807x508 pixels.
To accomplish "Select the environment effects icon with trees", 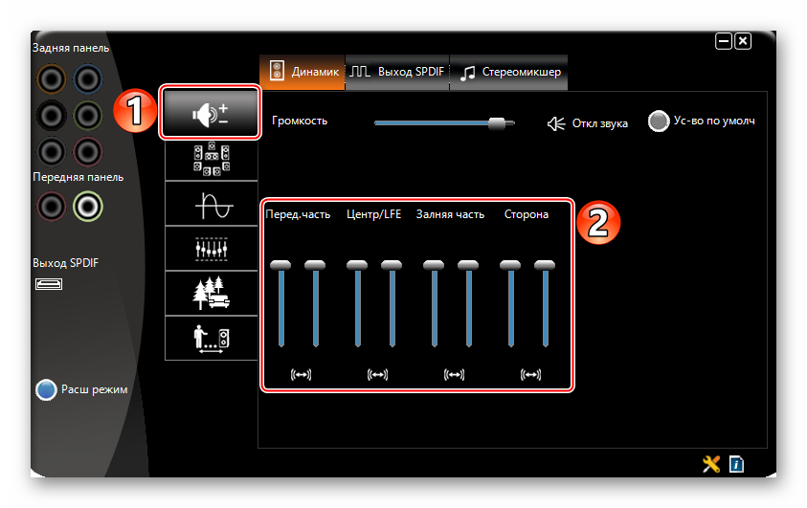I will coord(211,293).
